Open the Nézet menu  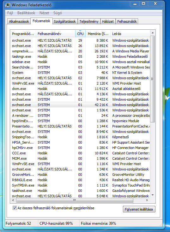click(44, 13)
